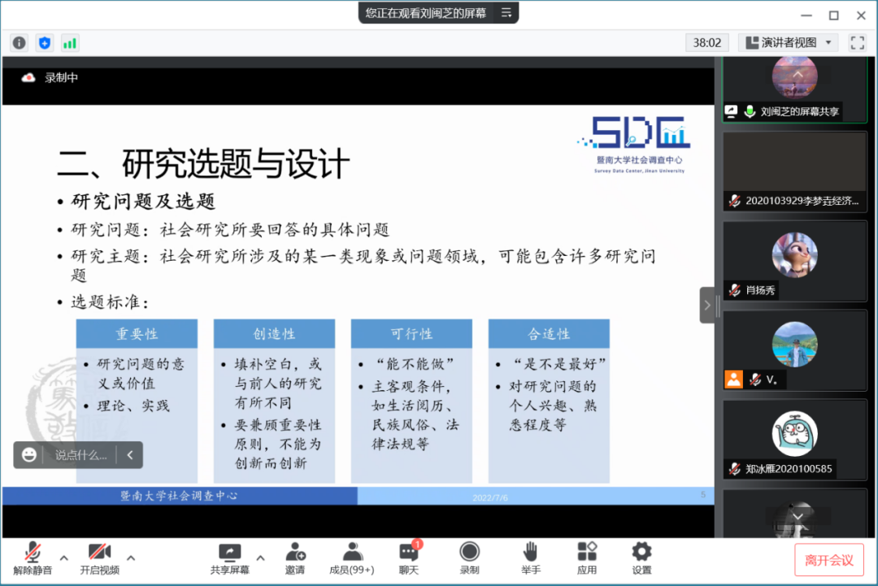Type in the 说点什么 chat input
This screenshot has width=878, height=586.
point(80,455)
